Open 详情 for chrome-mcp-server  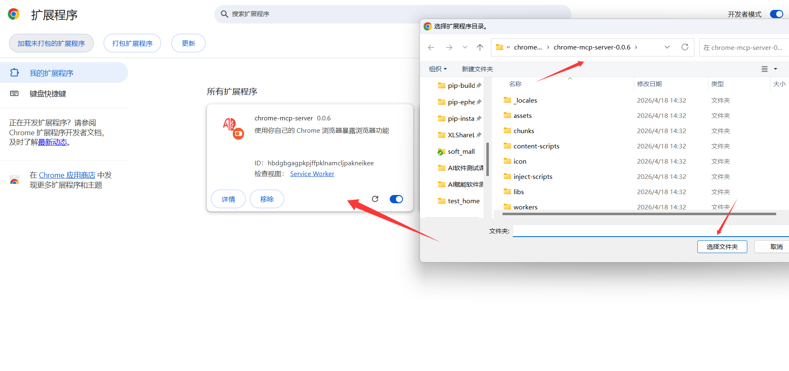click(228, 199)
